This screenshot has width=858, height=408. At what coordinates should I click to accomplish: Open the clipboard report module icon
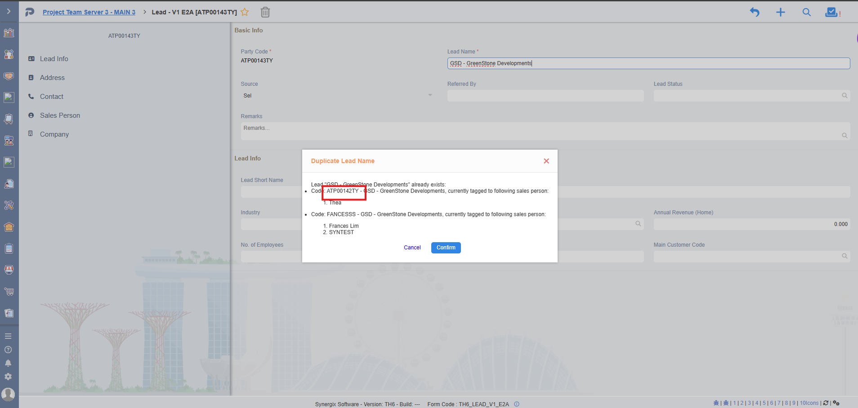[9, 248]
